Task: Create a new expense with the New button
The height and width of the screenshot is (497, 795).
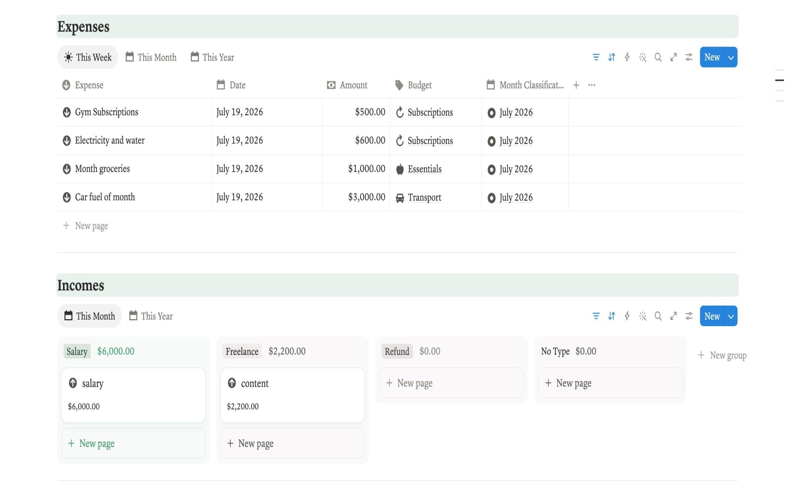Action: click(712, 57)
